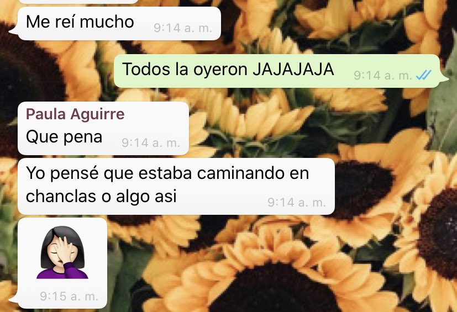
Task: Tap the timestamp on the green sent bubble
Action: (x=383, y=76)
